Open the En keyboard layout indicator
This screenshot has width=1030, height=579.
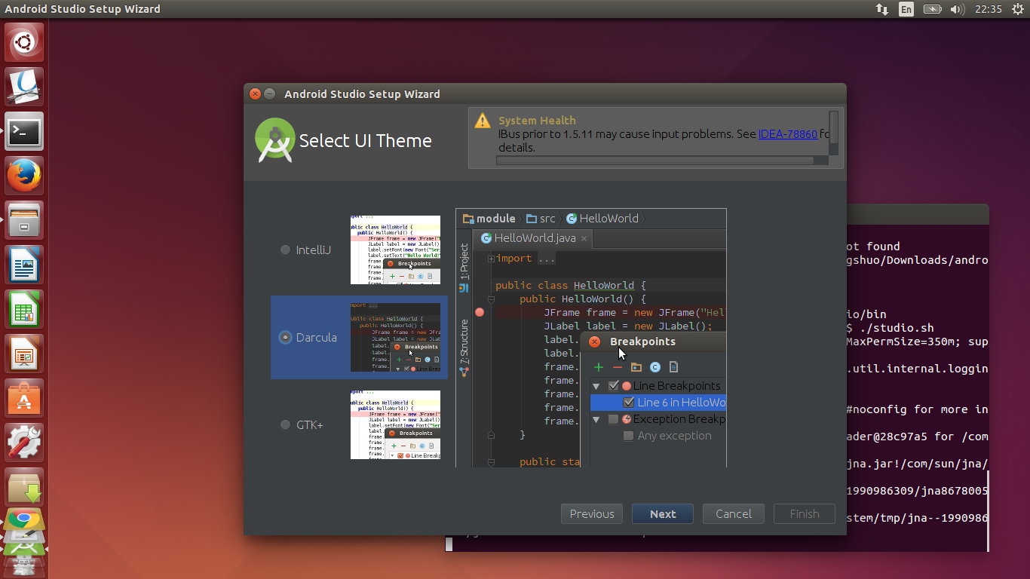click(x=906, y=9)
